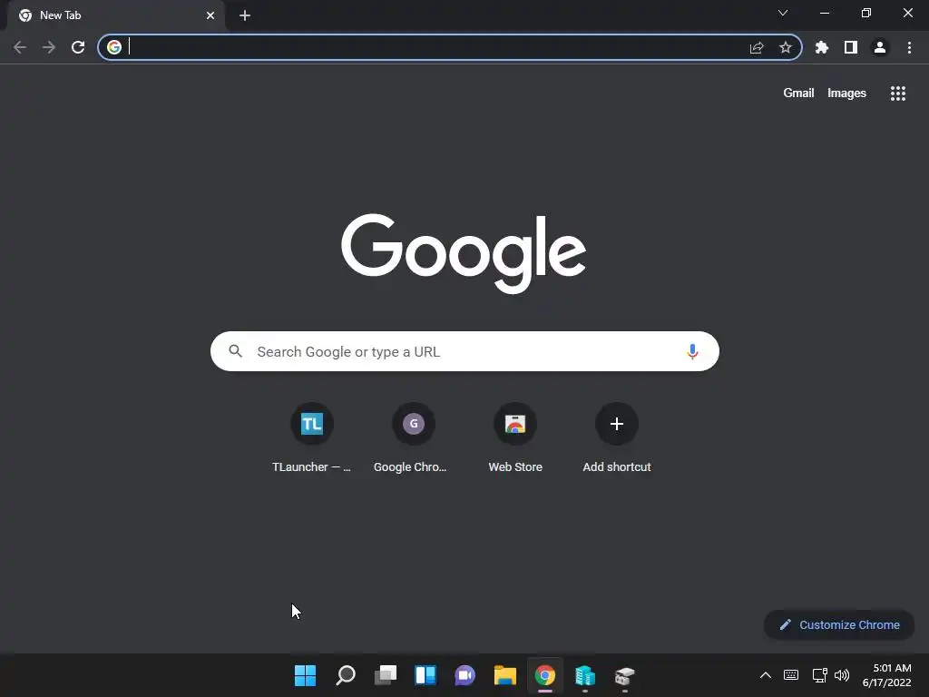Click the magnifier icon in search box
This screenshot has width=929, height=697.
click(236, 351)
